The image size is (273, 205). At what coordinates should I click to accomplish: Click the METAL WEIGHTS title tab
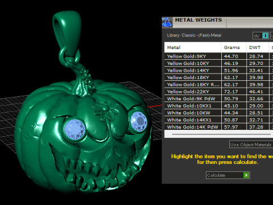click(198, 20)
